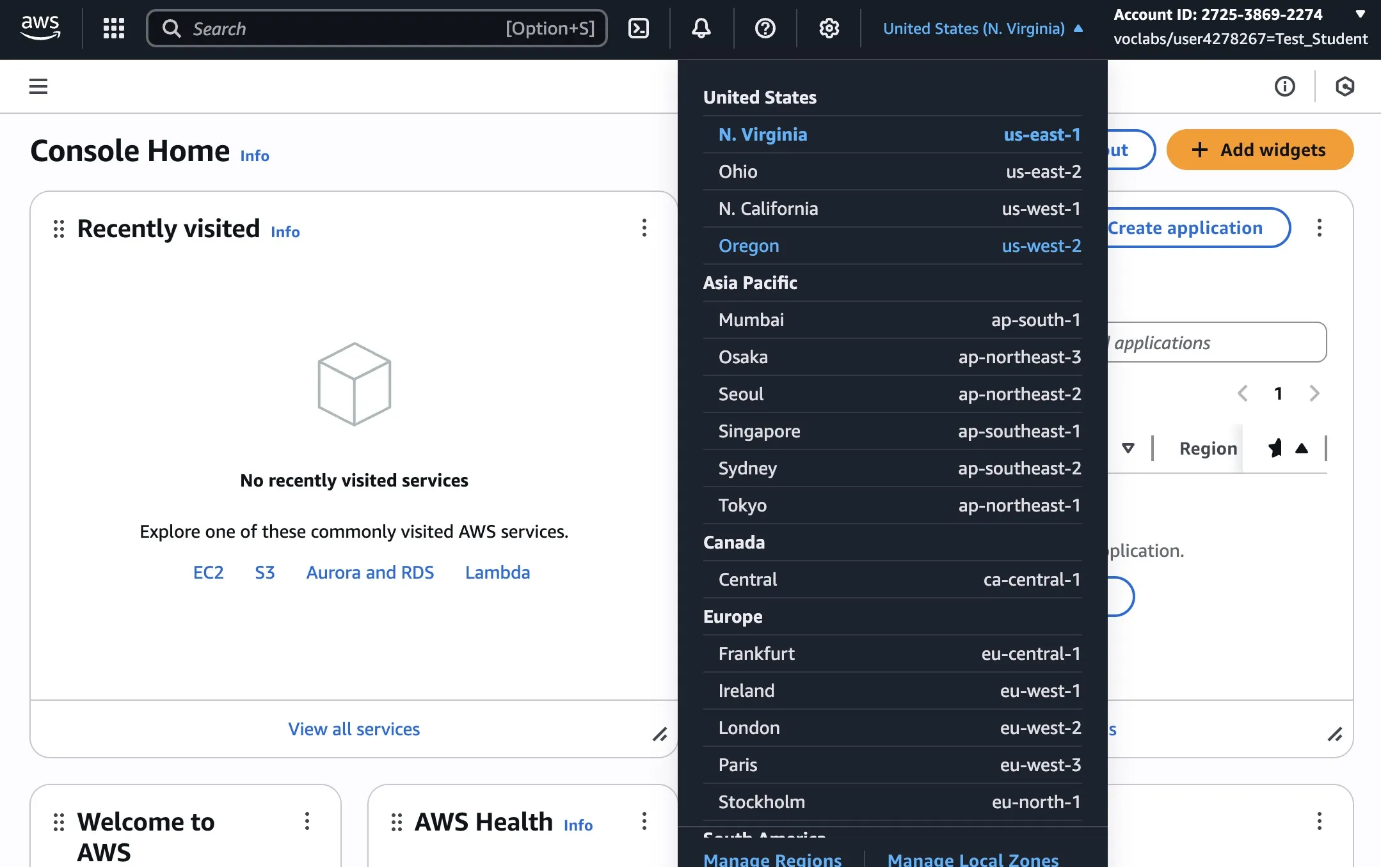The height and width of the screenshot is (867, 1381).
Task: Open the EC2 service link
Action: click(208, 573)
